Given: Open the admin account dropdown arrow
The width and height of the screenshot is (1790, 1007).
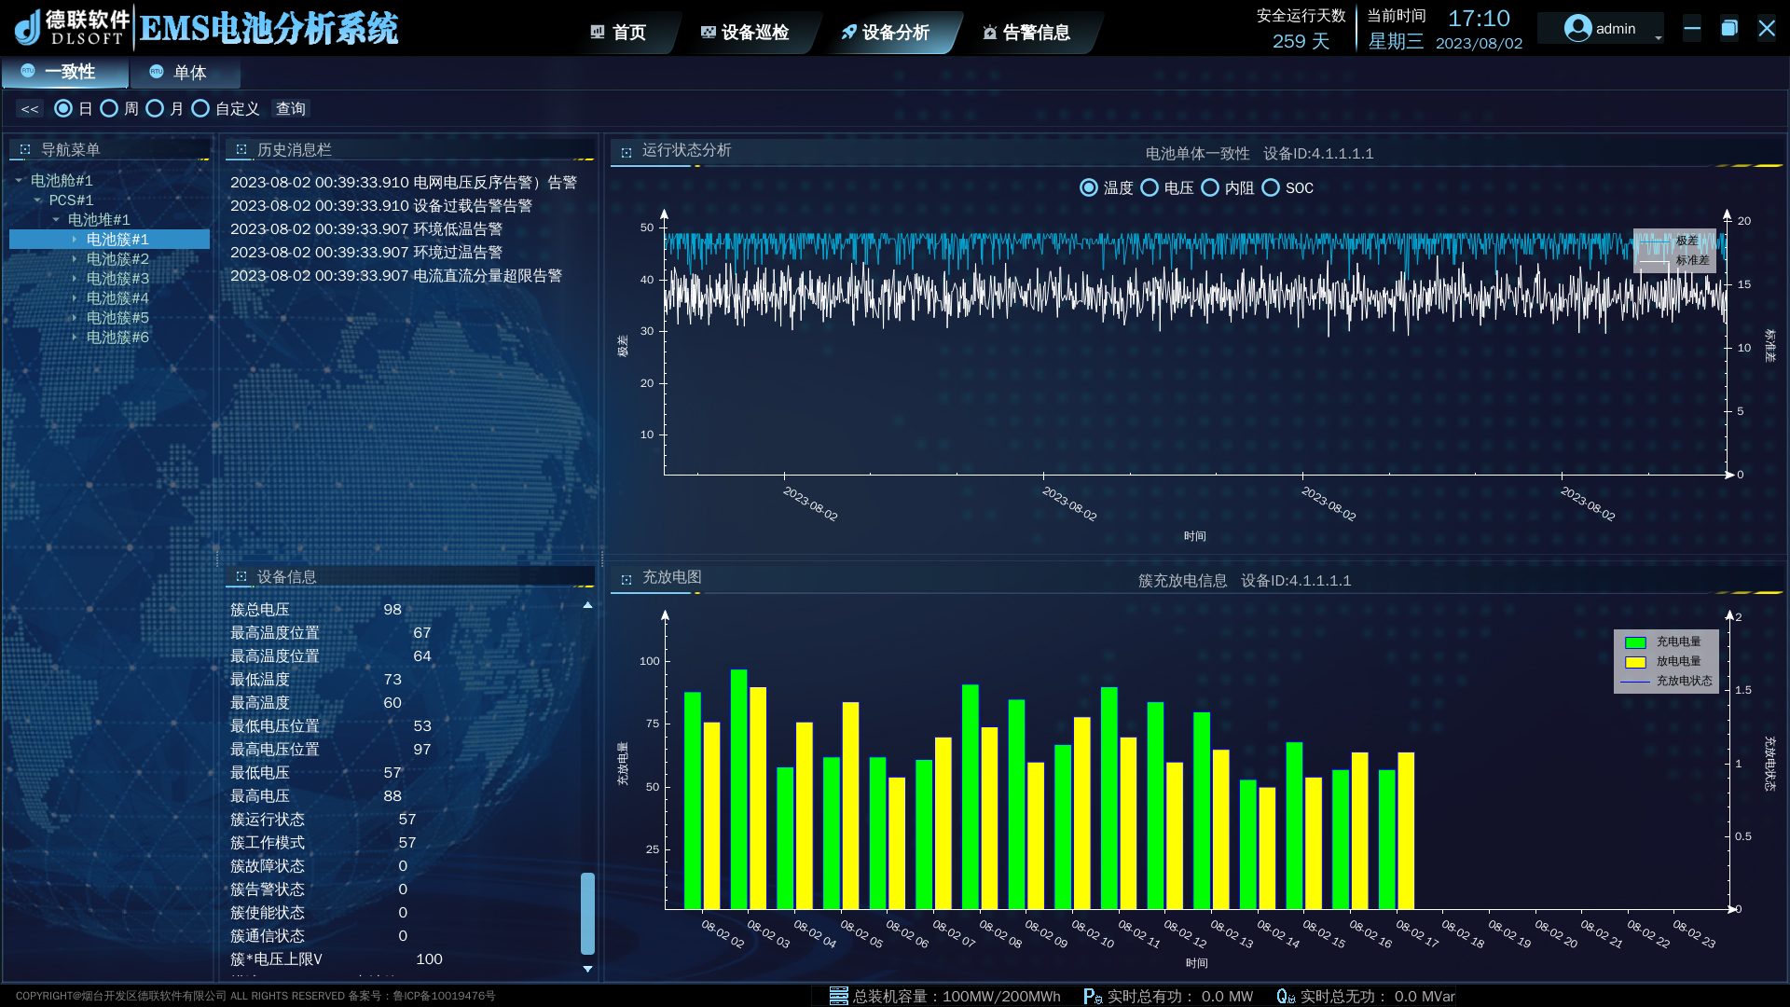Looking at the screenshot, I should tap(1659, 38).
